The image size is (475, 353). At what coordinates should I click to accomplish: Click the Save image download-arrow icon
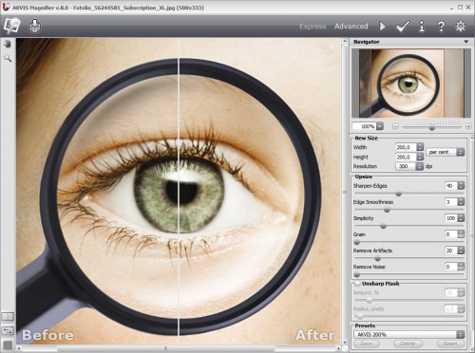pos(35,26)
